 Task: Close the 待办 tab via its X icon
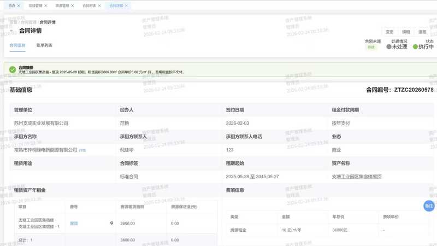(x=19, y=5)
